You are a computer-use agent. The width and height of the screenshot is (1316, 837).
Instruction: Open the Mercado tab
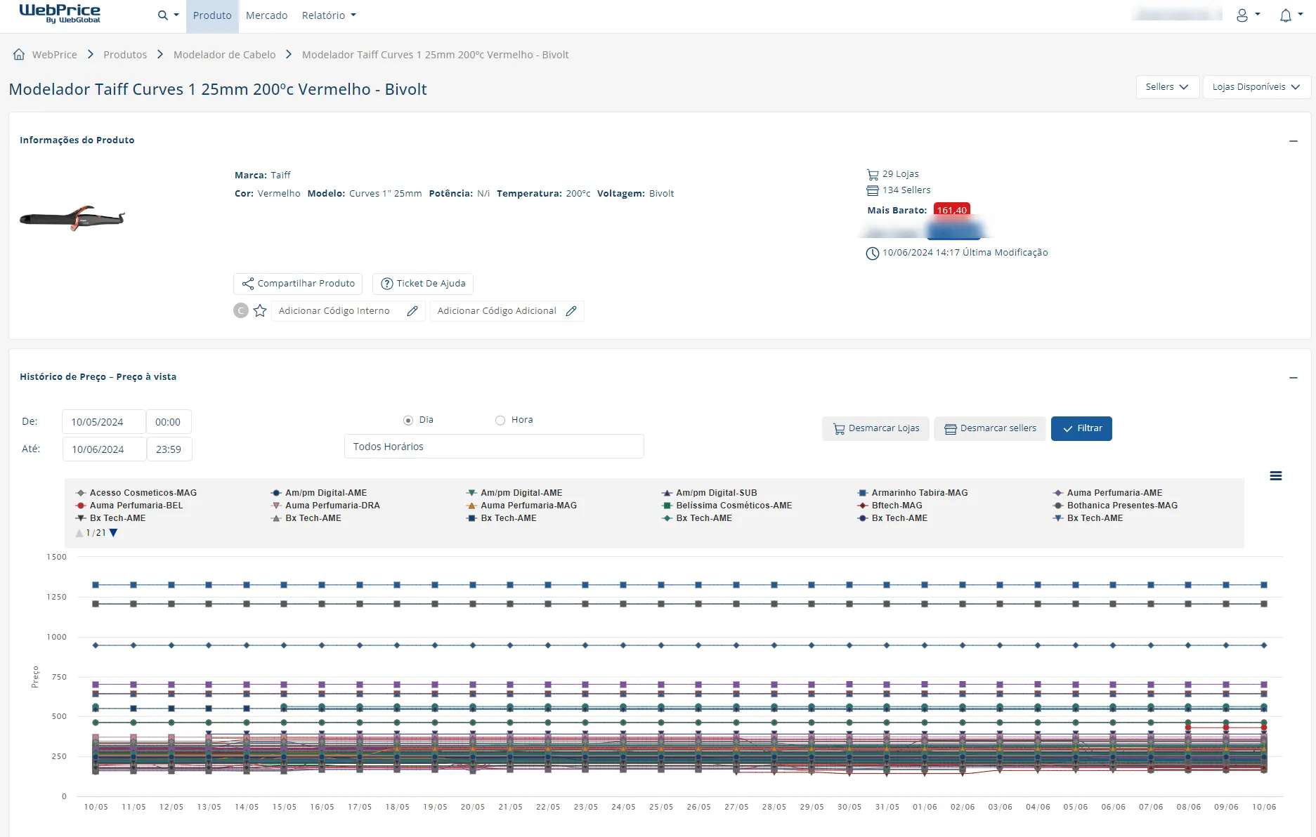click(x=266, y=15)
